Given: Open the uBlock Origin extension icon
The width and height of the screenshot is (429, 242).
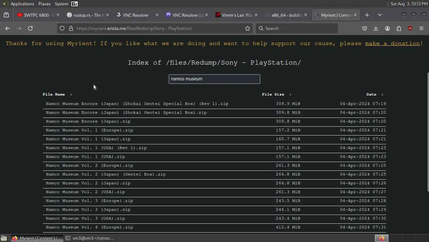Looking at the screenshot, I should [x=410, y=28].
